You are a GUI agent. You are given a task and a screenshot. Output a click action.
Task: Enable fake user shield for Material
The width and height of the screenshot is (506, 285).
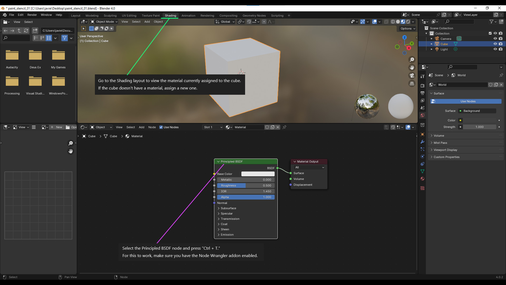tap(267, 127)
